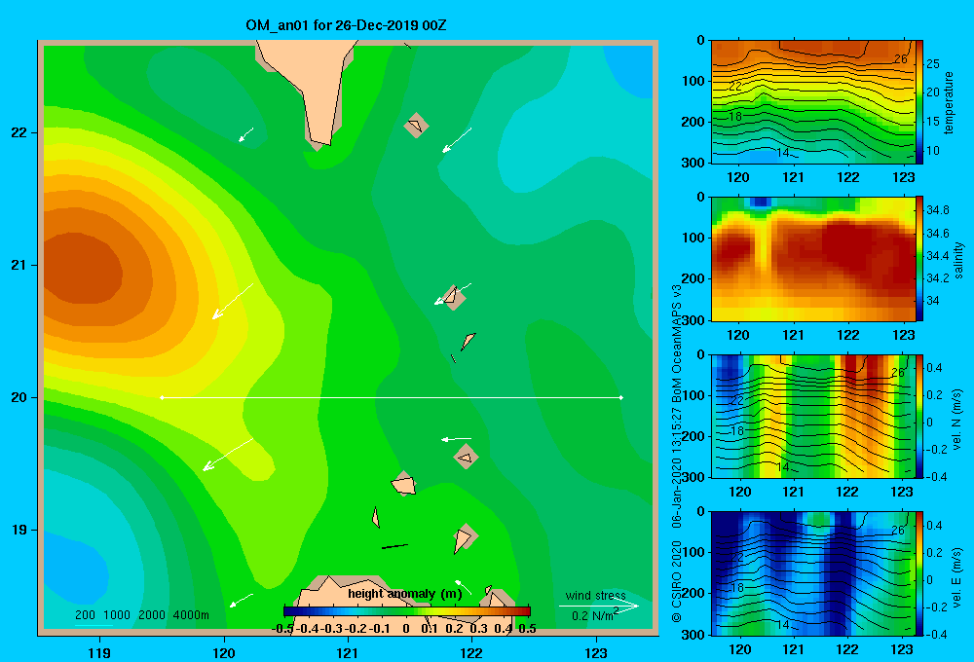Click latitude label '19' on main map

(x=19, y=530)
